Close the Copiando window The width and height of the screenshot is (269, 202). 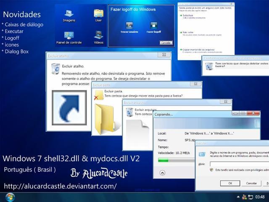pyautogui.click(x=253, y=113)
